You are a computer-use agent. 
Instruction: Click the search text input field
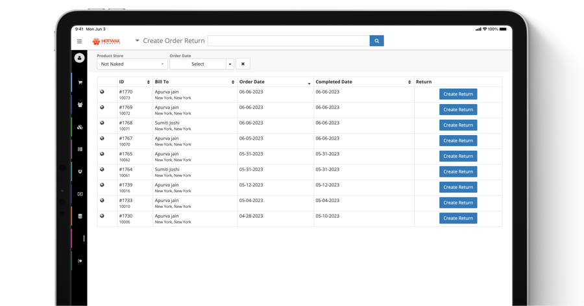click(x=288, y=41)
